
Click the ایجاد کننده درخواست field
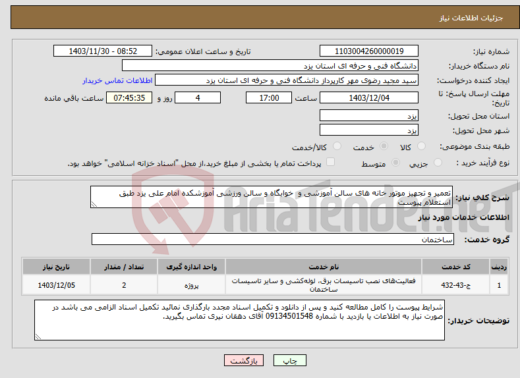pos(287,80)
